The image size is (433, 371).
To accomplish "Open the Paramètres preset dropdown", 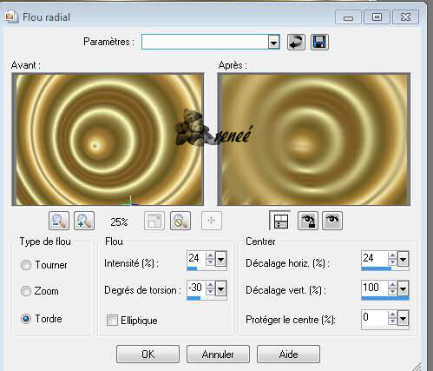I will (x=273, y=43).
